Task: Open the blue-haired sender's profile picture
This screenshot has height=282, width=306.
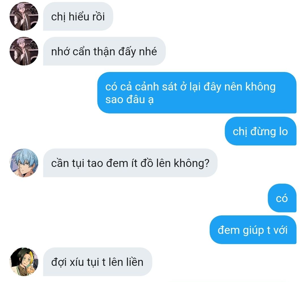Action: [x=24, y=163]
